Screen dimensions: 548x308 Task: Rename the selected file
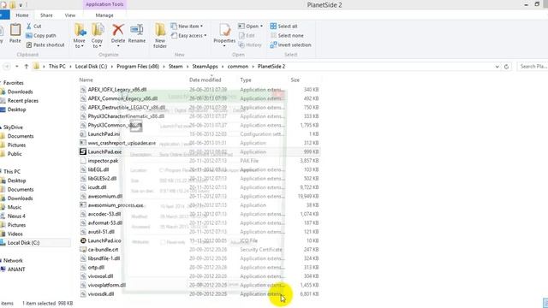137,33
